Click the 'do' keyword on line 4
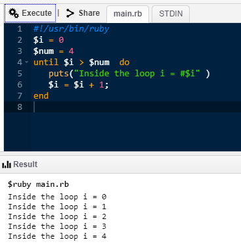Viewport: 241px width, 248px height. (124, 62)
